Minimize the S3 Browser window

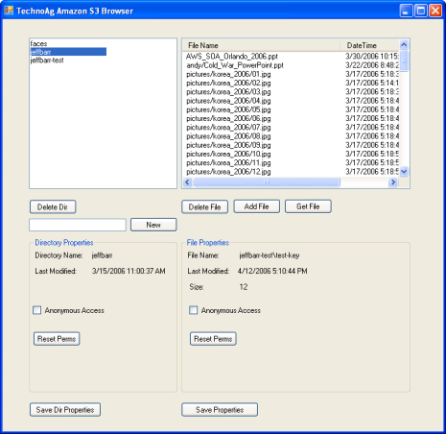(406, 11)
